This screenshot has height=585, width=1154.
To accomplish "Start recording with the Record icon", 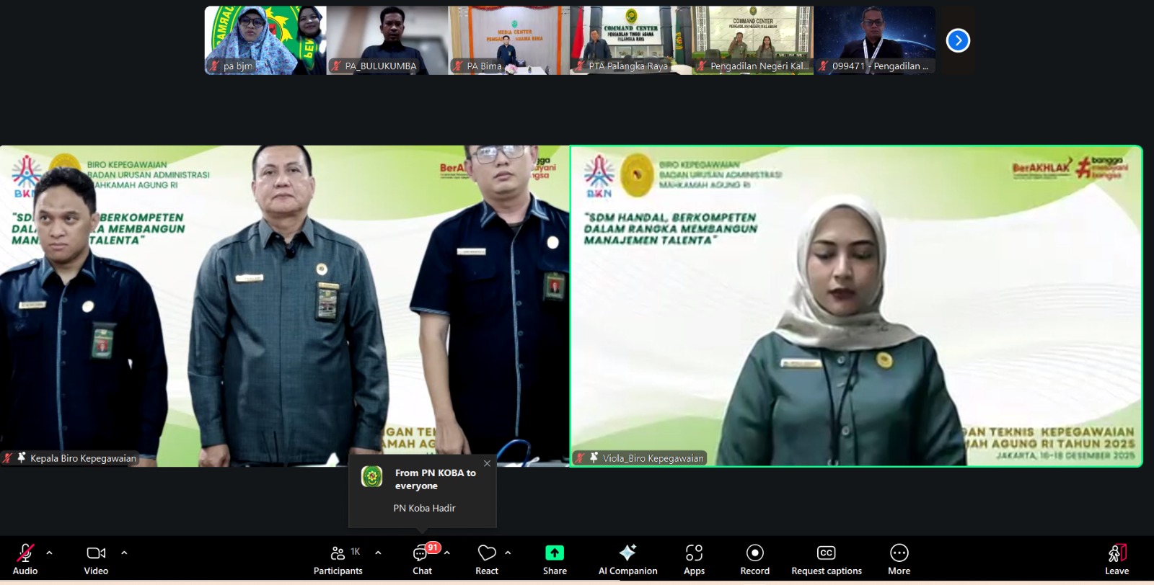I will tap(754, 553).
